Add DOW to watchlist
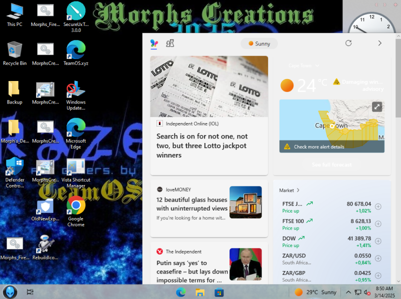 (378, 241)
